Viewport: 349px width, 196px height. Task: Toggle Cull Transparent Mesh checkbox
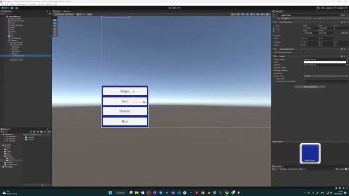point(304,52)
